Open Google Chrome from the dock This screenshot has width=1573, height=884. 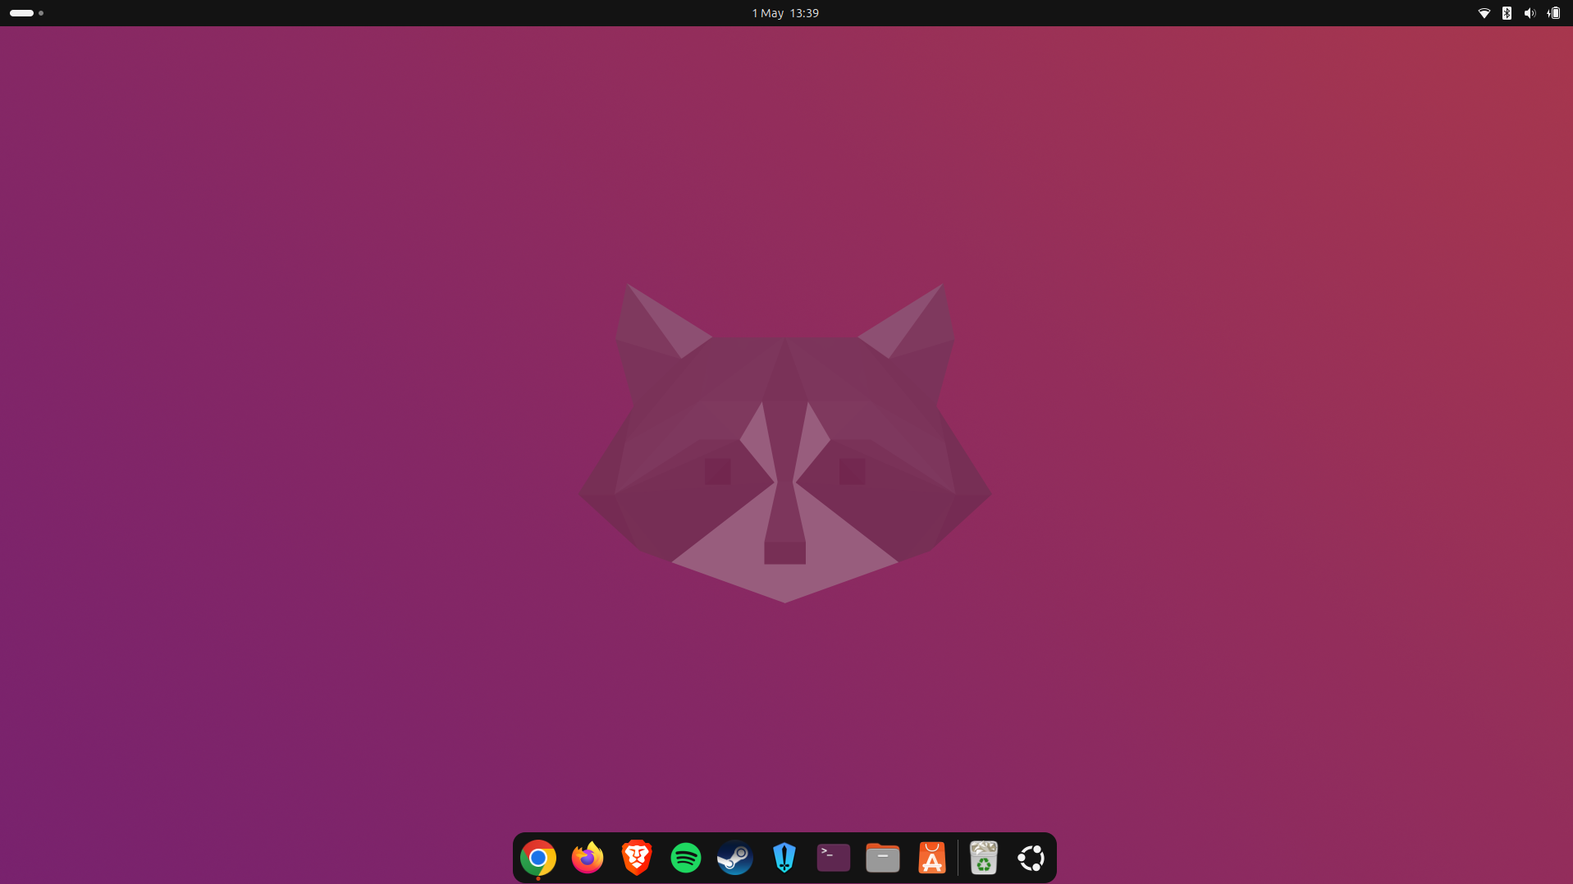point(538,858)
